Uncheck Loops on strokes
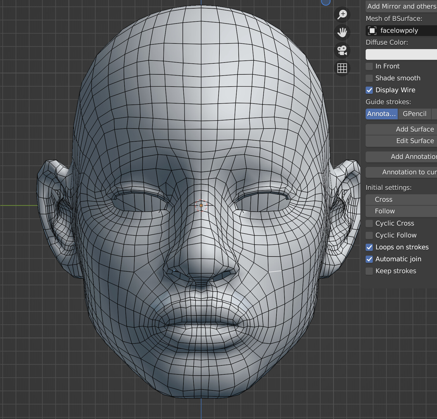 point(369,247)
